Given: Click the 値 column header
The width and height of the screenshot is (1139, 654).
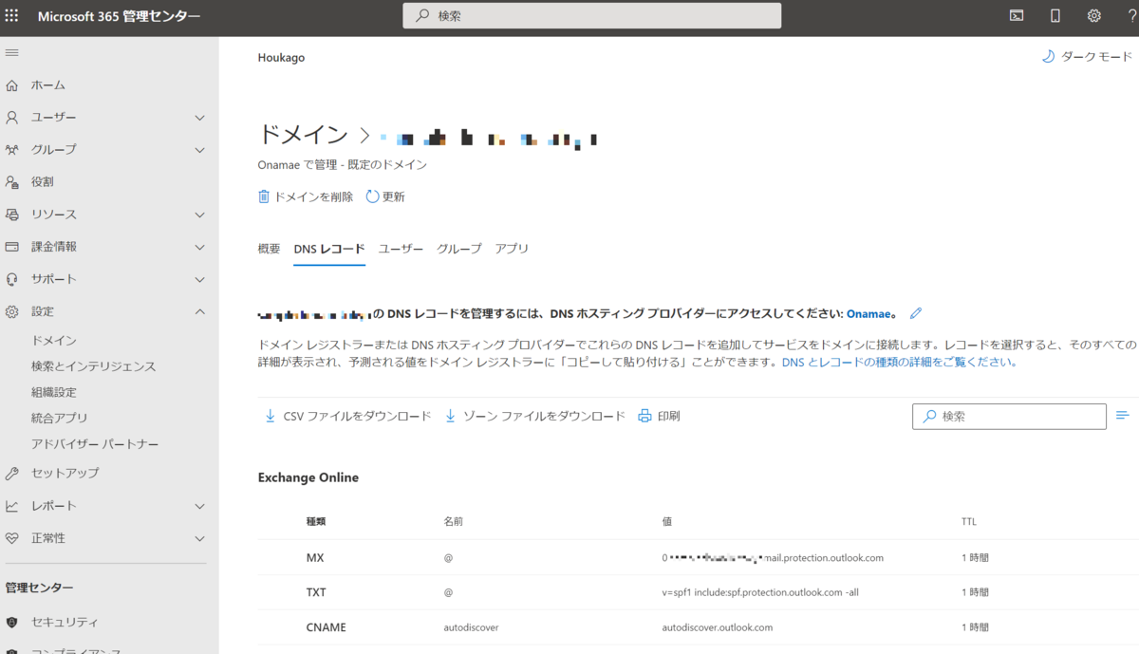Looking at the screenshot, I should click(x=667, y=521).
